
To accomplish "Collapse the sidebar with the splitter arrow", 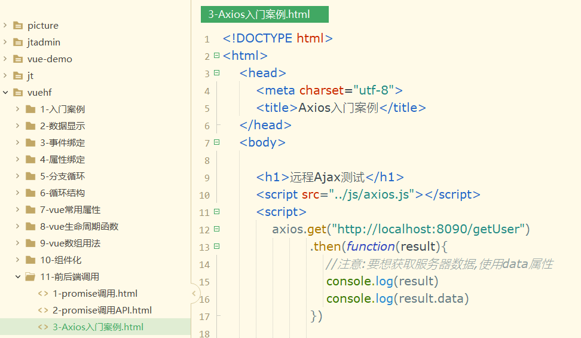I will [194, 294].
